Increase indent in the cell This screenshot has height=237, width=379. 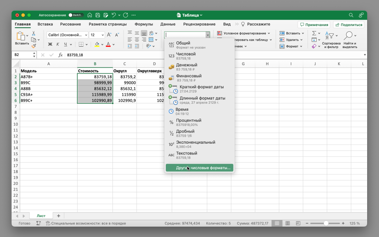pyautogui.click(x=137, y=46)
